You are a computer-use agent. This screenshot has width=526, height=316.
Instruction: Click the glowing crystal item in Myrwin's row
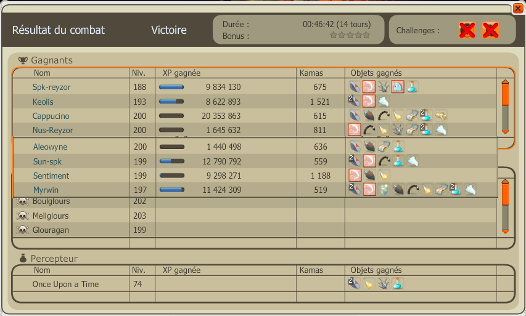coord(384,190)
